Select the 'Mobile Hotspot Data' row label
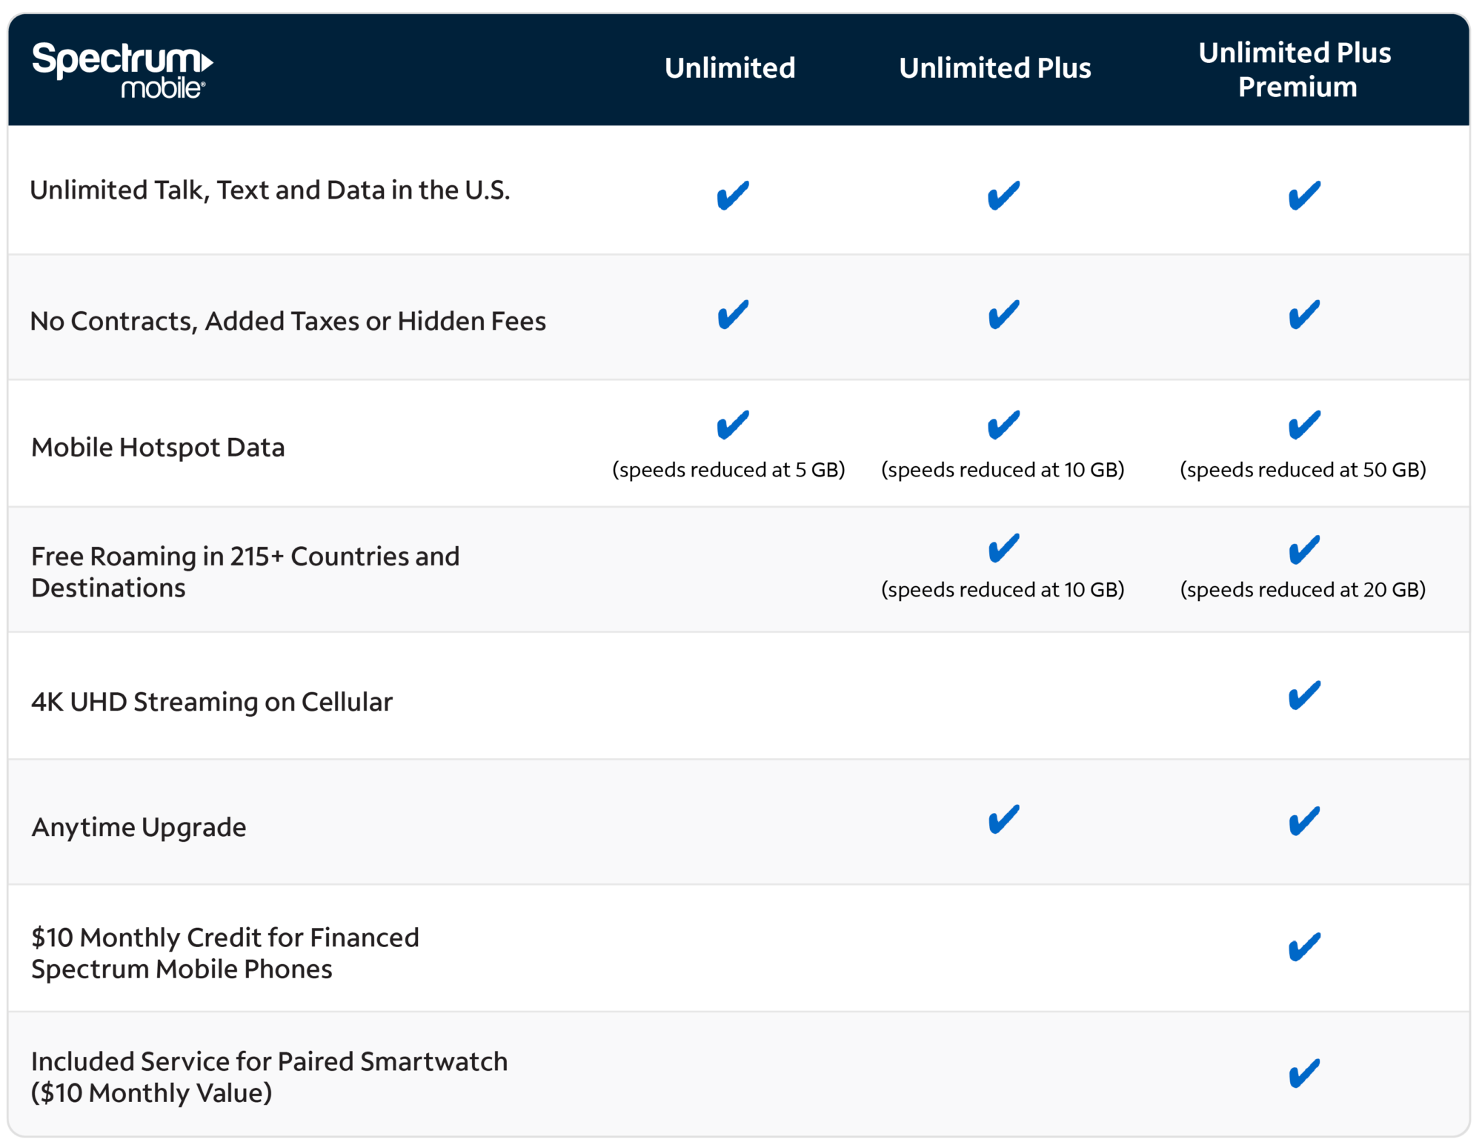1482x1145 pixels. [158, 448]
